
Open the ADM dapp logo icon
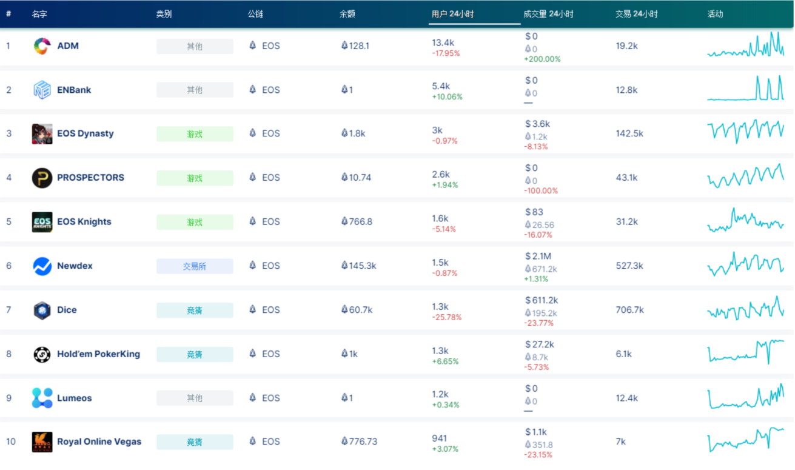tap(42, 46)
